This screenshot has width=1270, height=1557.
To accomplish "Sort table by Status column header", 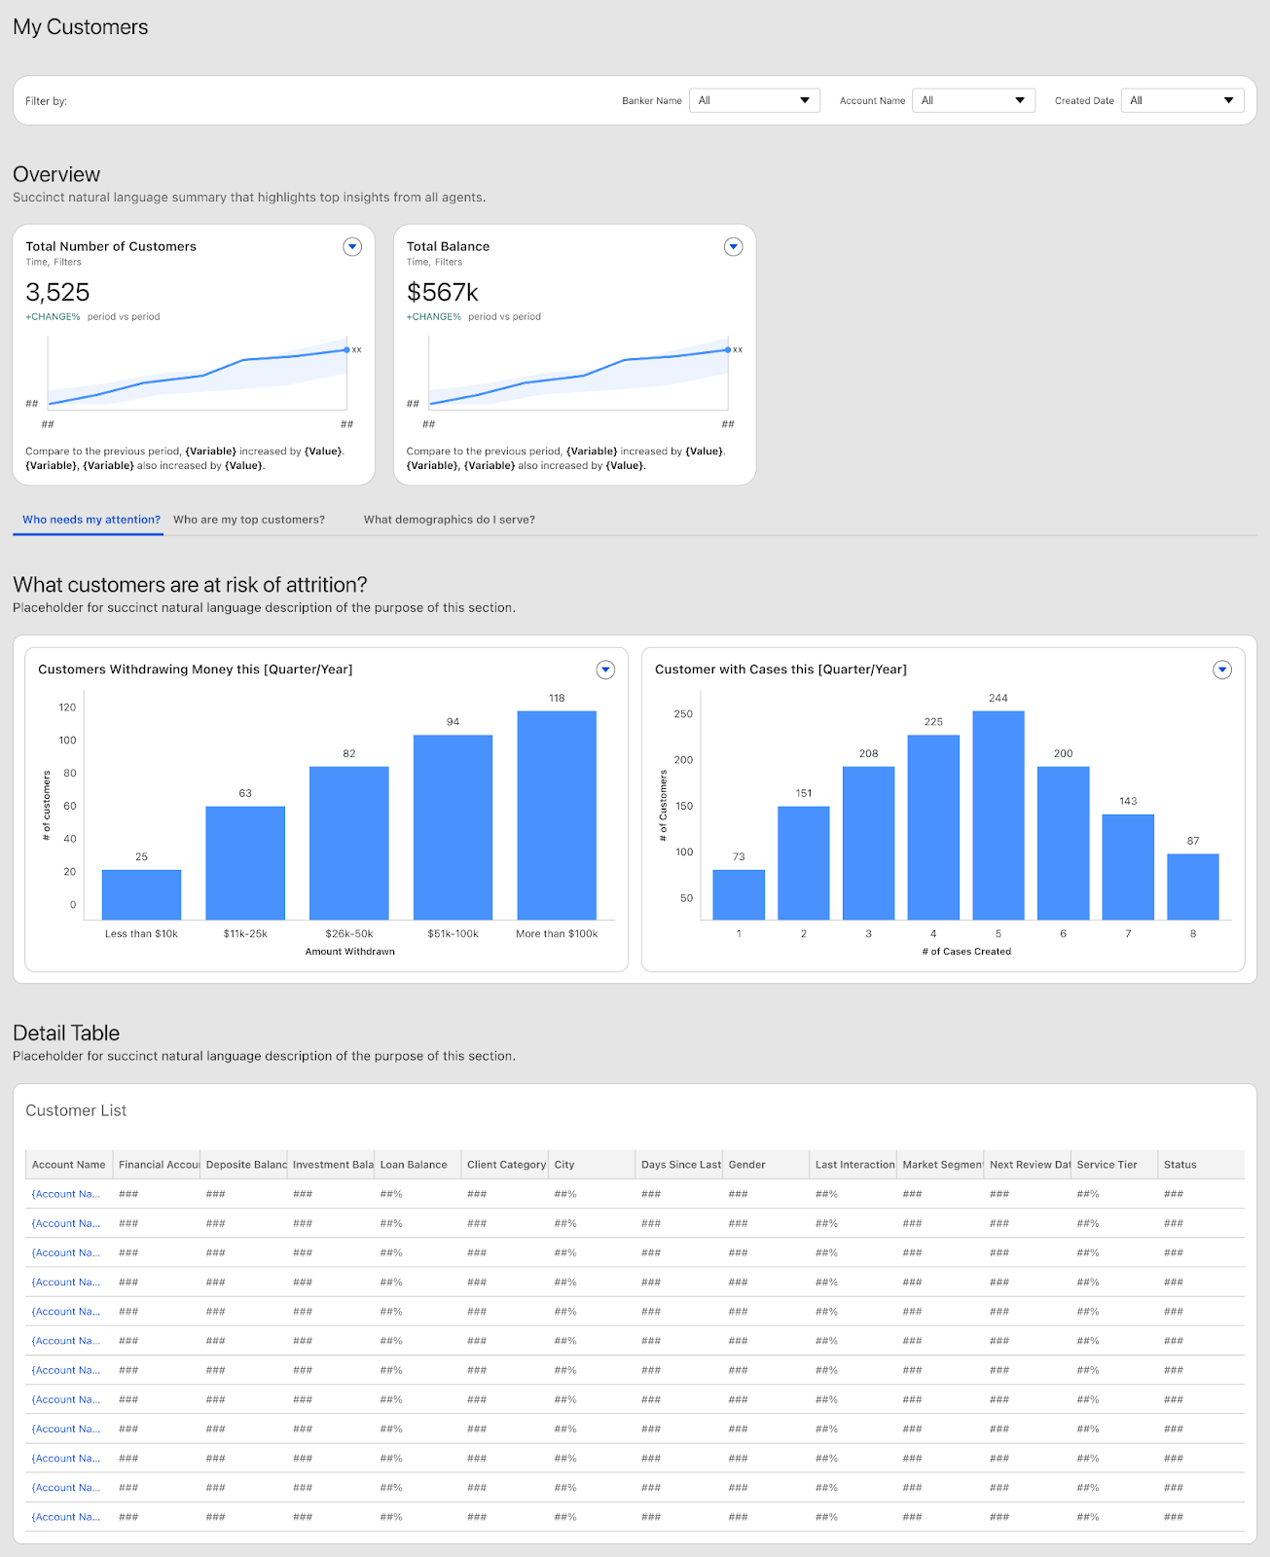I will coord(1179,1165).
